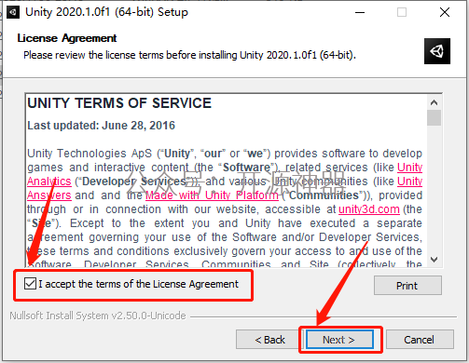The width and height of the screenshot is (469, 363).
Task: Print the license agreement
Action: point(407,286)
